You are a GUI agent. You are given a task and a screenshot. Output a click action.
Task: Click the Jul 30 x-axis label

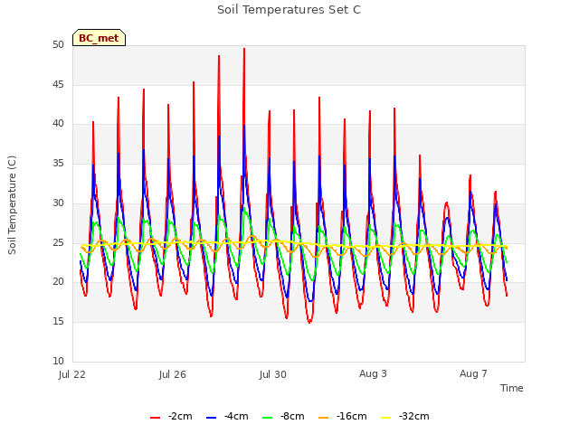pos(273,374)
